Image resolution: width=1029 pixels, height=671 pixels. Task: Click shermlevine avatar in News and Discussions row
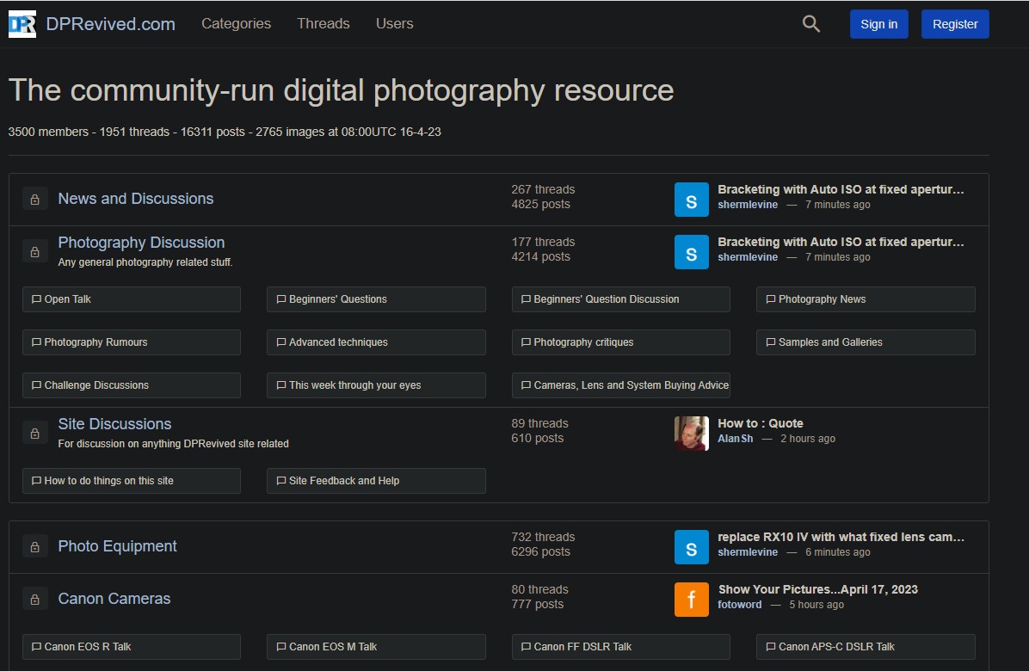(x=692, y=200)
